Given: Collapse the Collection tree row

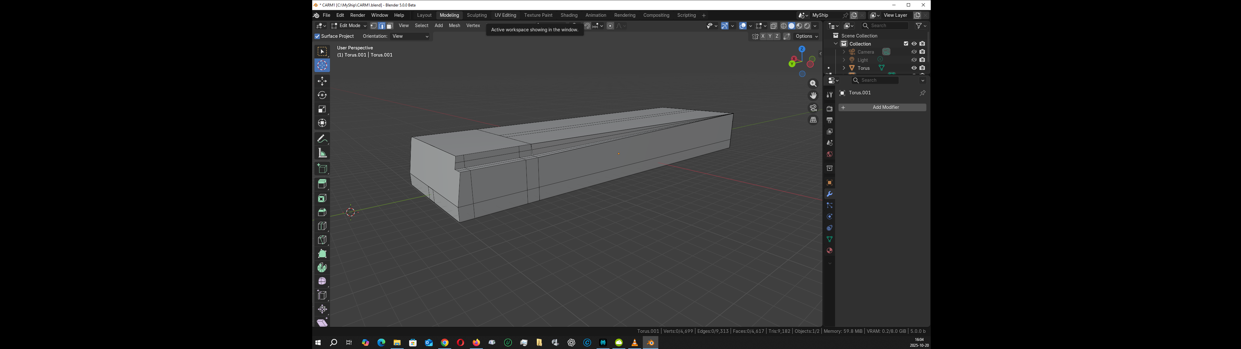Looking at the screenshot, I should pyautogui.click(x=836, y=44).
